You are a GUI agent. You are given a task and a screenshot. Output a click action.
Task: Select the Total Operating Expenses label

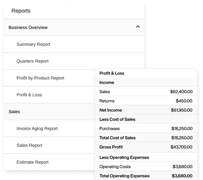coord(124,176)
